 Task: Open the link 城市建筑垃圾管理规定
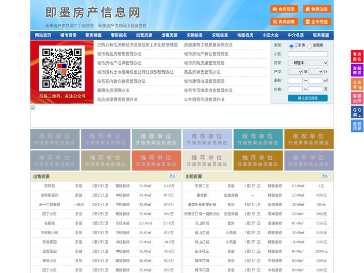204,81
